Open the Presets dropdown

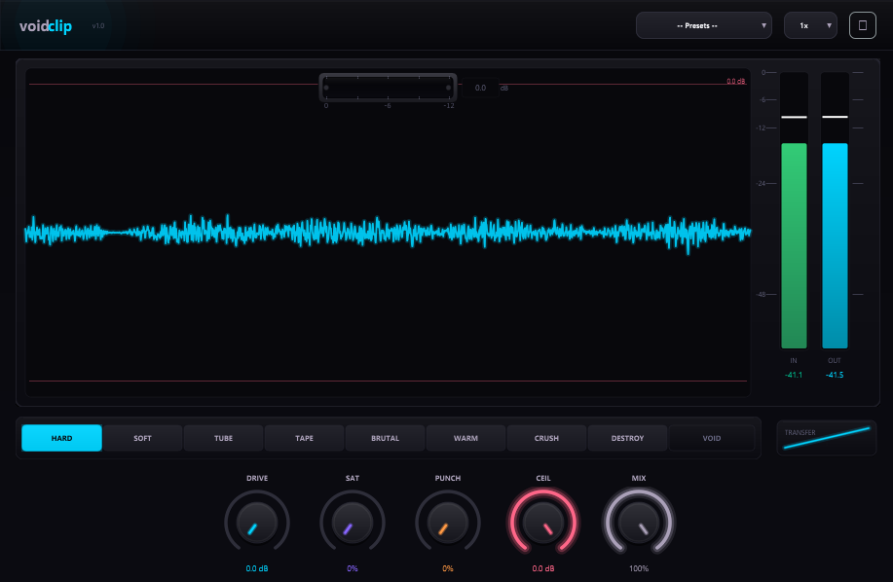pyautogui.click(x=703, y=24)
